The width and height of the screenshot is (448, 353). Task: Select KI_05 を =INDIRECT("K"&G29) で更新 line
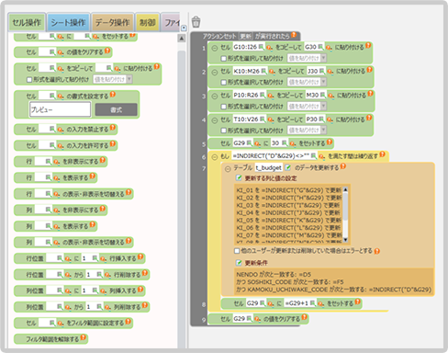(x=289, y=221)
